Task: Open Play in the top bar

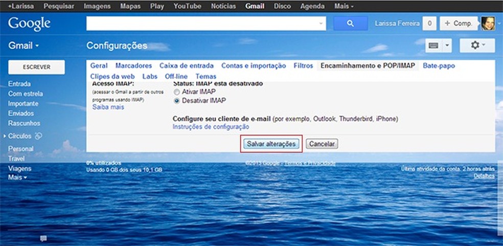Action: pyautogui.click(x=157, y=6)
